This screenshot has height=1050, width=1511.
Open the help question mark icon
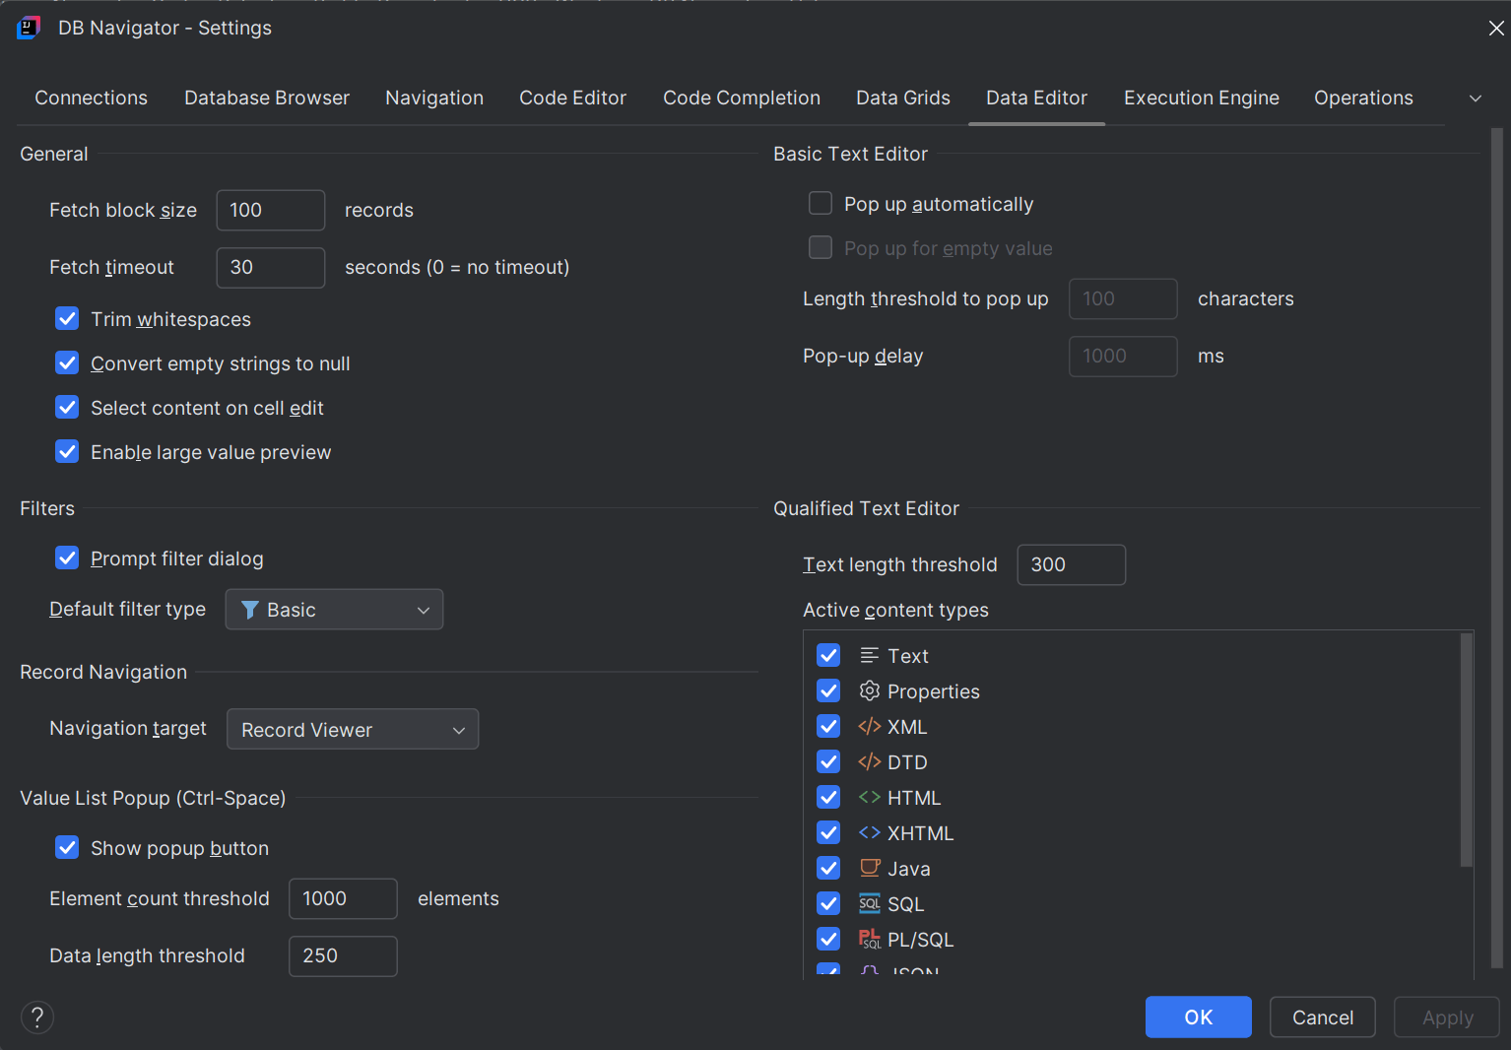pyautogui.click(x=37, y=1017)
